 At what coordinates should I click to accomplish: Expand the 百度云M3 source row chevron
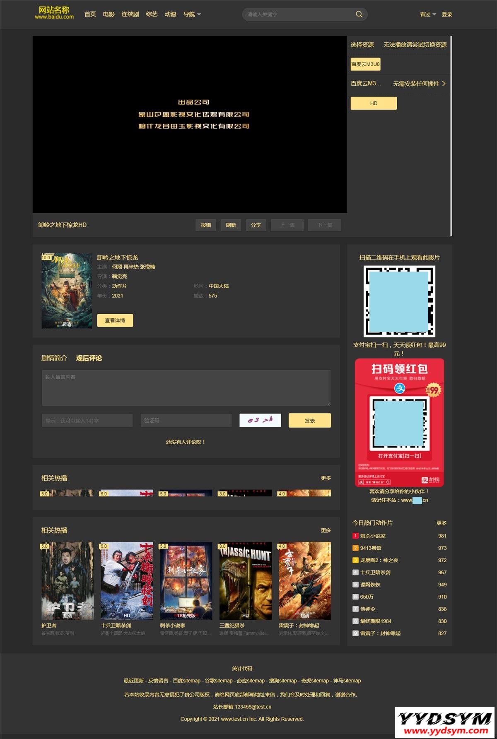click(444, 84)
